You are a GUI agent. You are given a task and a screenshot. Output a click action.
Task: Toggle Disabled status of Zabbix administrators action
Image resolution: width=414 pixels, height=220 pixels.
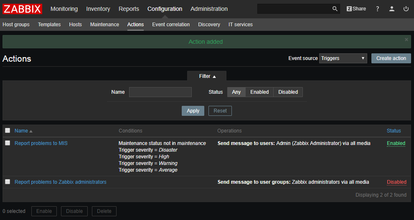(396, 182)
